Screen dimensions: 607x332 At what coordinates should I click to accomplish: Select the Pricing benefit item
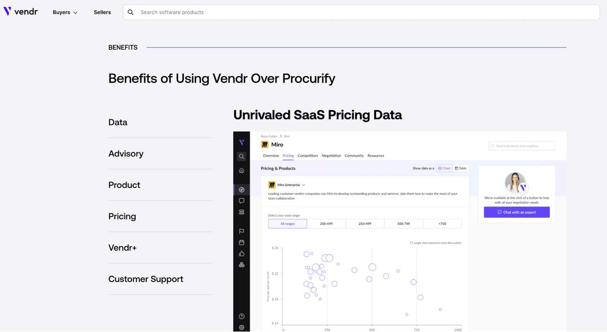(122, 216)
